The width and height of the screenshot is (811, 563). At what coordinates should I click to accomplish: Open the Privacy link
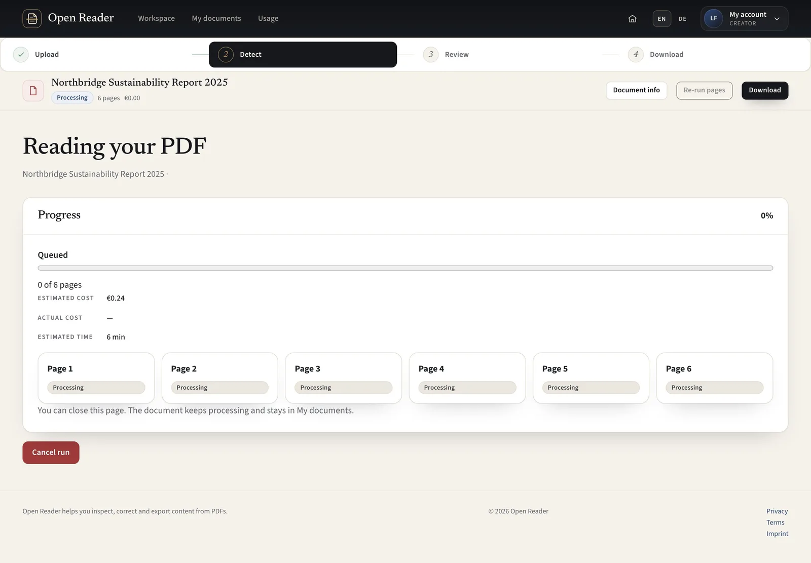777,511
